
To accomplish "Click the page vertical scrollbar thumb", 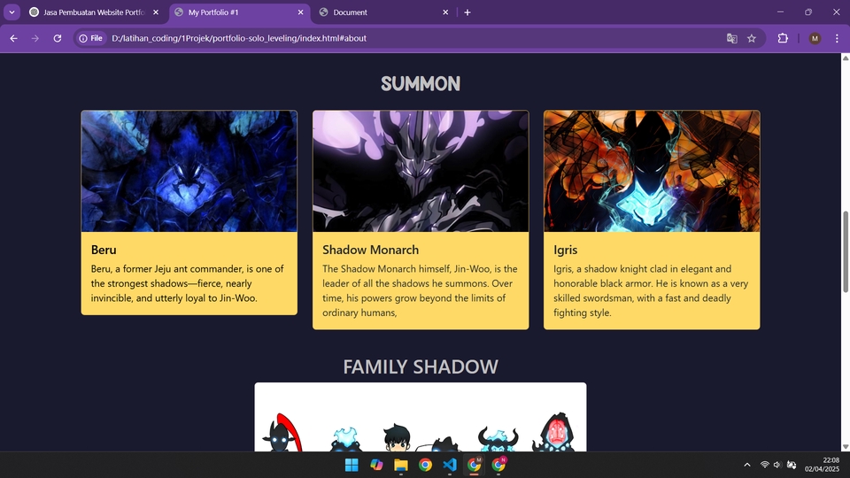I will 845,252.
